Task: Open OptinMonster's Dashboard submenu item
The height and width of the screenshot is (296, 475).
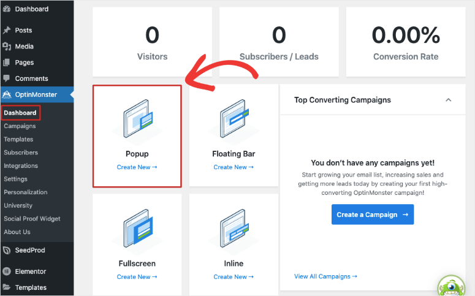Action: pyautogui.click(x=20, y=113)
